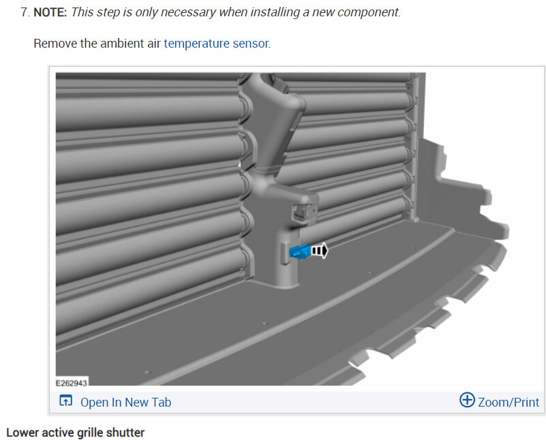This screenshot has height=440, width=546.
Task: Click the connector clip on center post
Action: [304, 210]
